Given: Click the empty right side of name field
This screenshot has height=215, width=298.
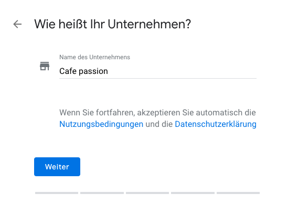Looking at the screenshot, I should tap(182, 71).
